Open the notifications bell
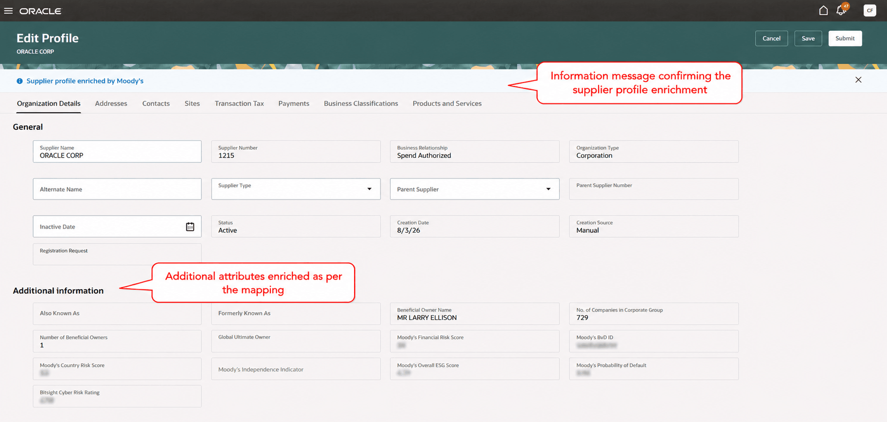The width and height of the screenshot is (887, 422). point(841,10)
